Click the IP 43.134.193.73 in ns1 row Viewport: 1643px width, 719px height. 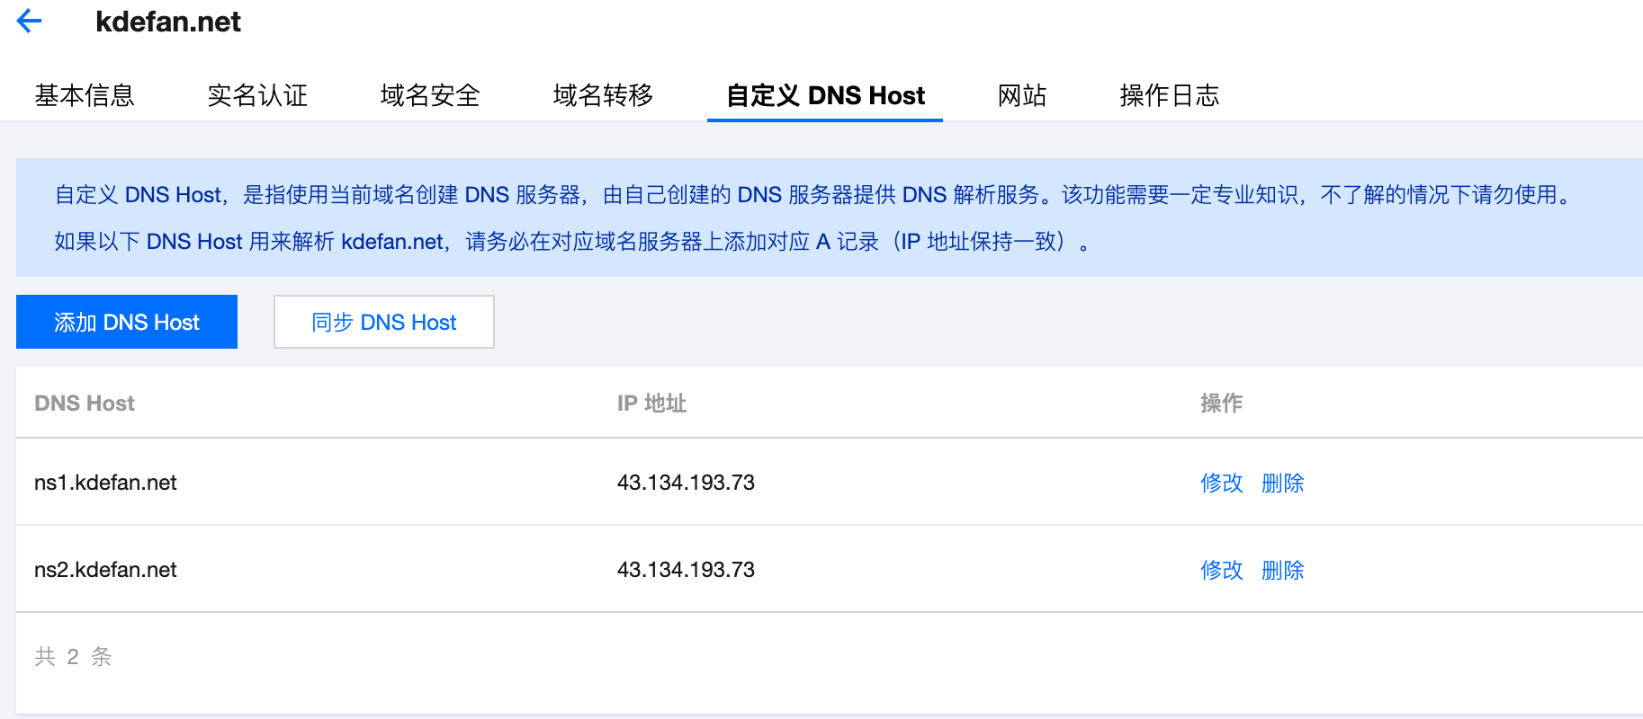click(x=686, y=483)
